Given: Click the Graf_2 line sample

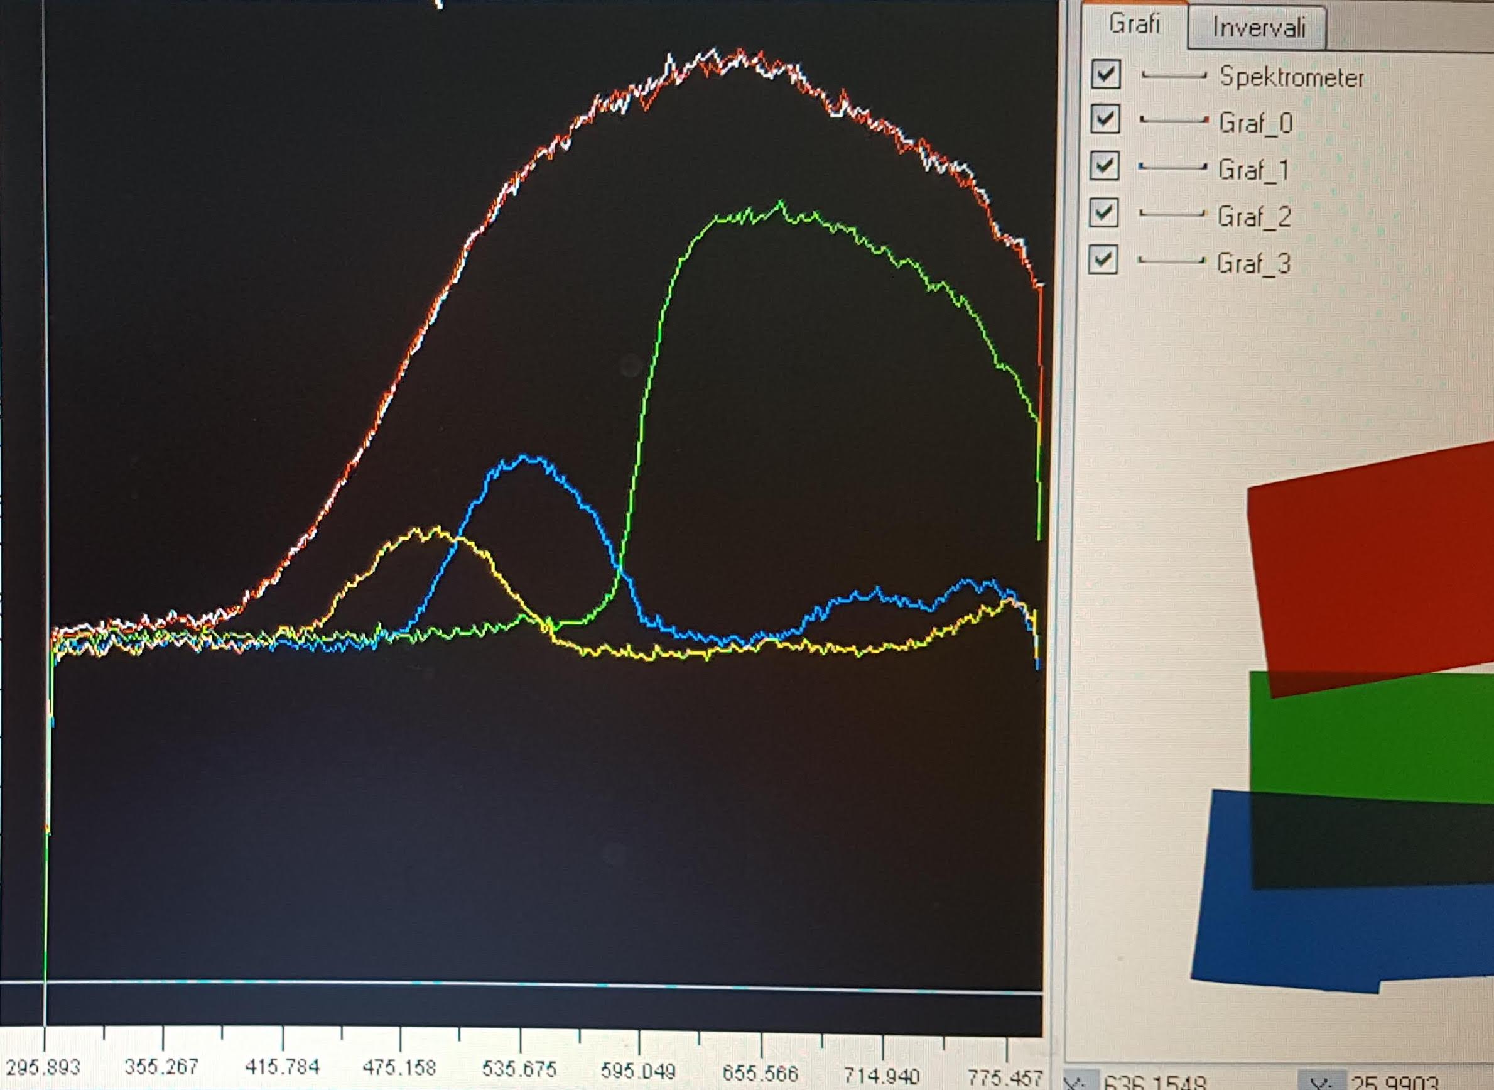Looking at the screenshot, I should (1172, 214).
